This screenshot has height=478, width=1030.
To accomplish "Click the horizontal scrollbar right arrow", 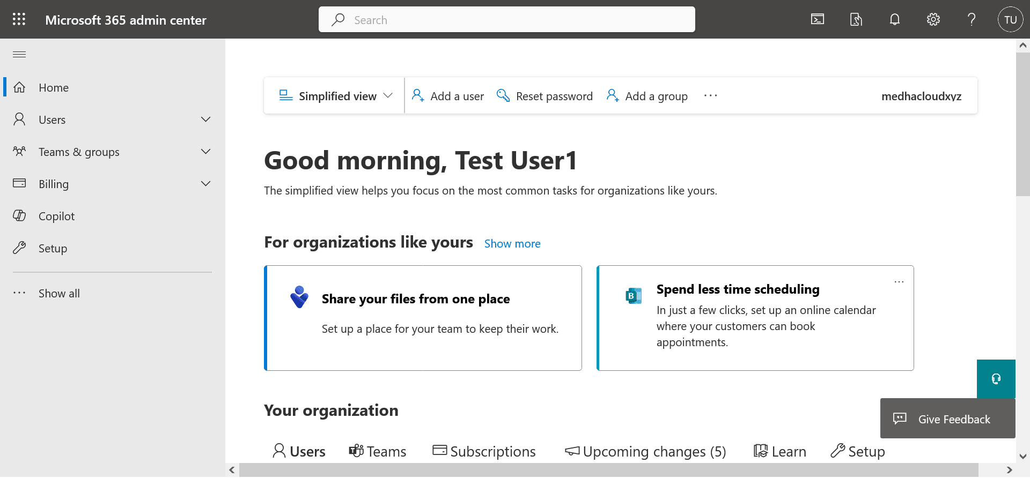I will click(x=1009, y=470).
